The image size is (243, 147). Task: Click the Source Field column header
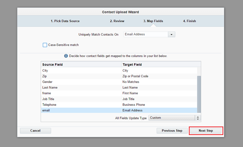coord(81,64)
